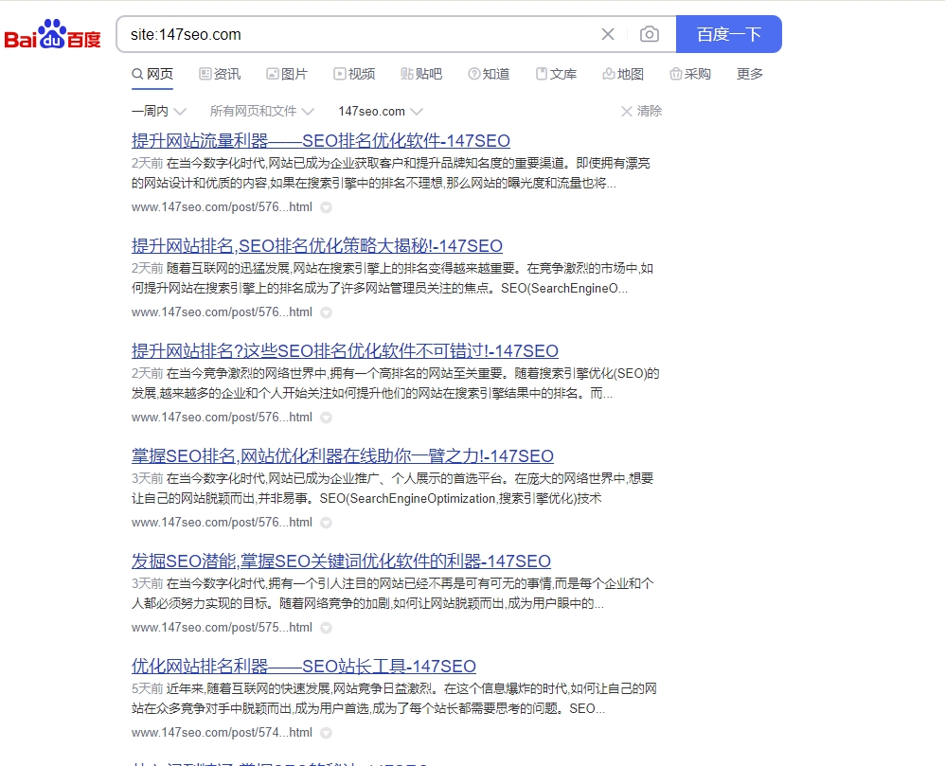The width and height of the screenshot is (945, 766).
Task: Expand the 更多 menu
Action: click(750, 74)
